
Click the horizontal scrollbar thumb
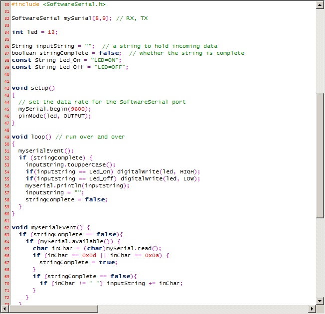[x=53, y=309]
